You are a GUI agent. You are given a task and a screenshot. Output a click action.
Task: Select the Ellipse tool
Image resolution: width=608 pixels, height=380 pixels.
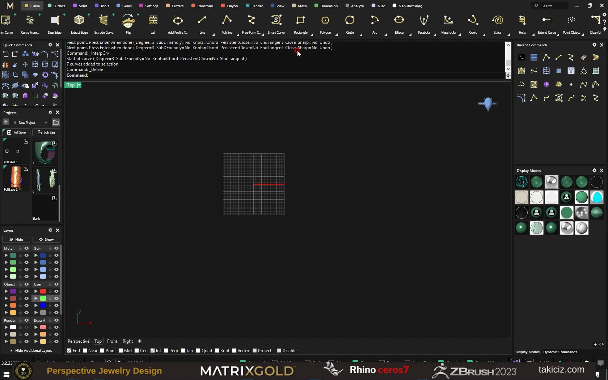tap(399, 24)
